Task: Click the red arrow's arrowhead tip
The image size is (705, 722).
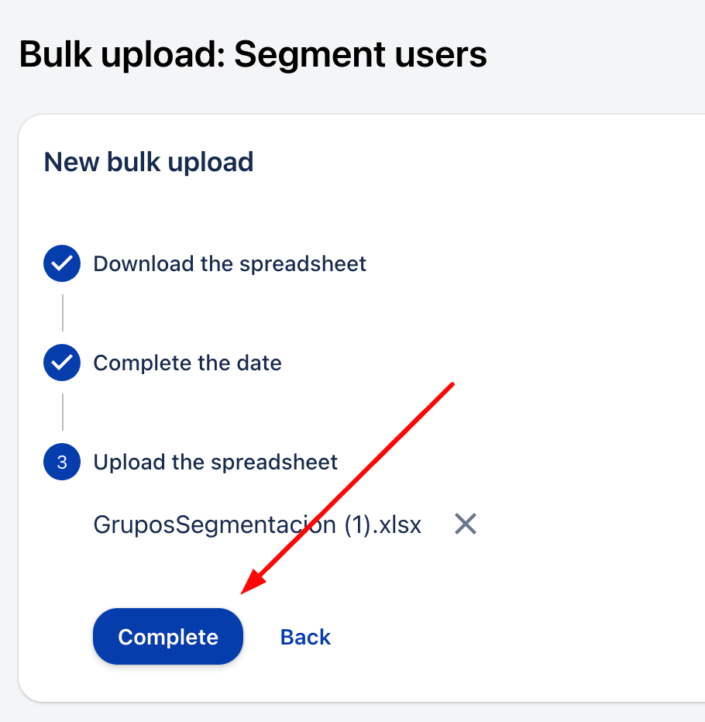Action: coord(244,593)
